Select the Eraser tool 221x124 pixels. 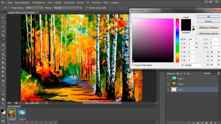click(3, 63)
